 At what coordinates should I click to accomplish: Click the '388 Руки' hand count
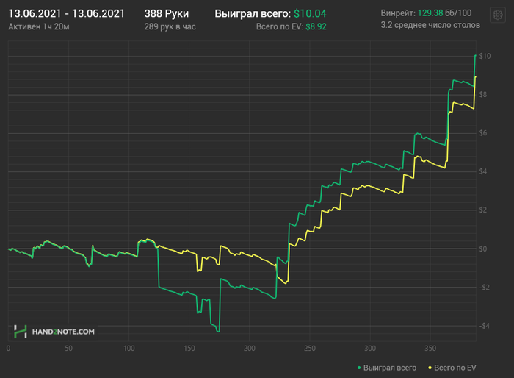(167, 13)
